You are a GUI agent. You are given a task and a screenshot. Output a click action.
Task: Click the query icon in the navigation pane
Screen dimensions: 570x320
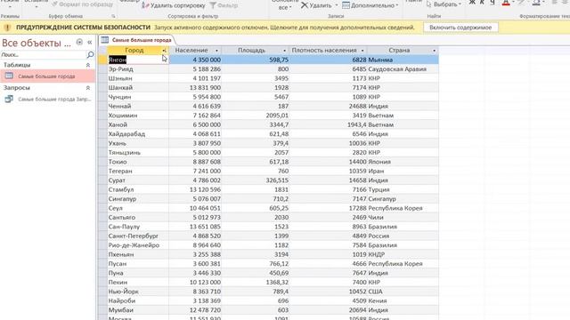9,99
